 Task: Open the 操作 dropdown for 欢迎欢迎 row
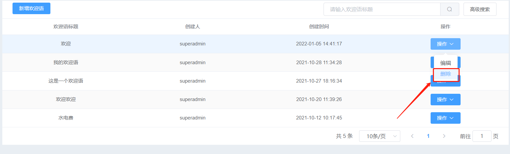click(x=445, y=99)
